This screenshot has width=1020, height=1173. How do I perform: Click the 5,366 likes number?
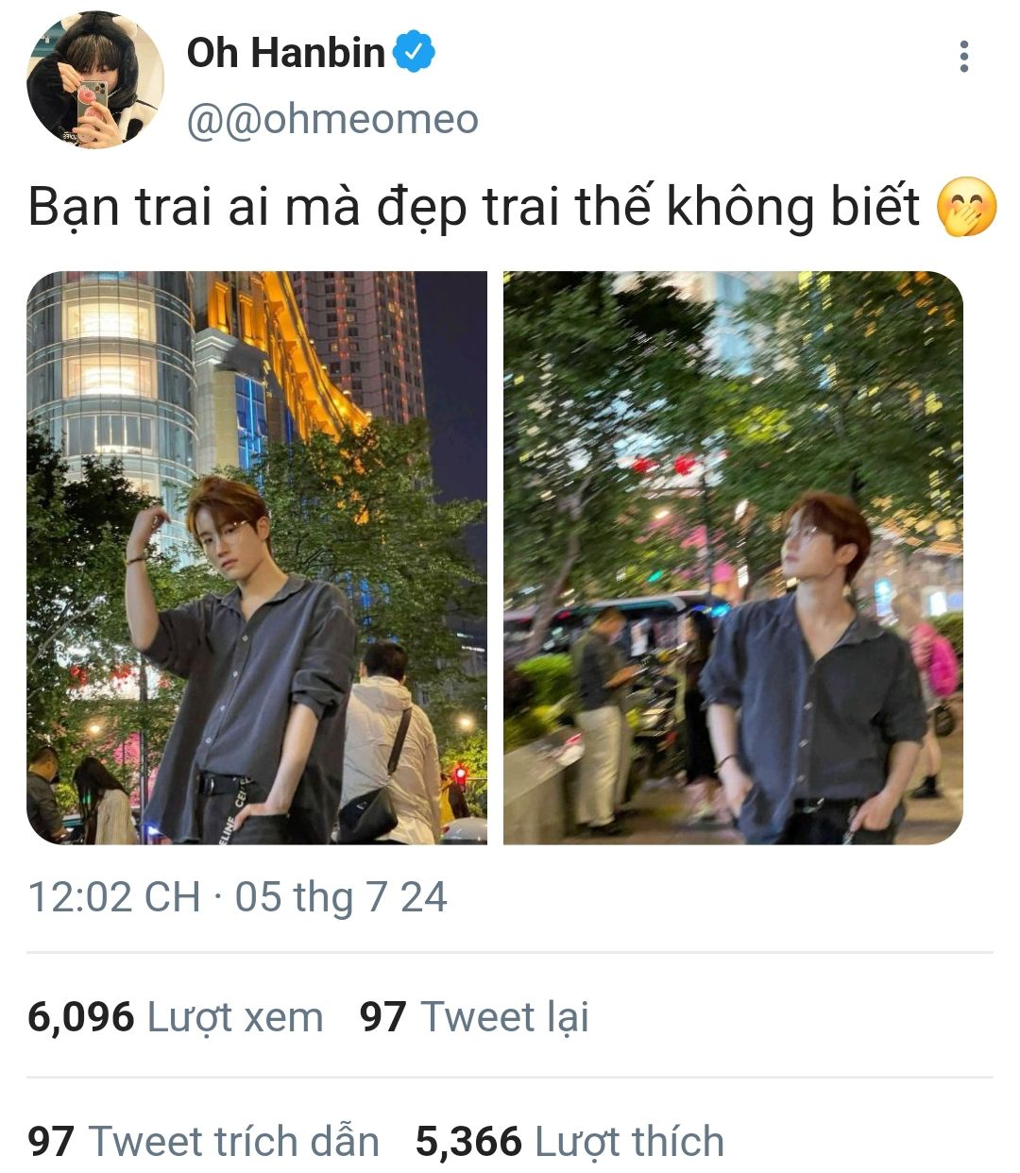[468, 1142]
